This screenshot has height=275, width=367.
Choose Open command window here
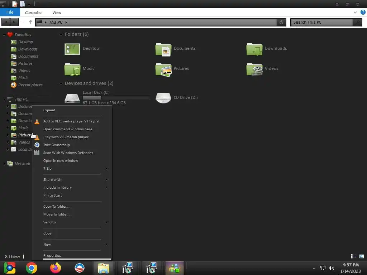72,129
